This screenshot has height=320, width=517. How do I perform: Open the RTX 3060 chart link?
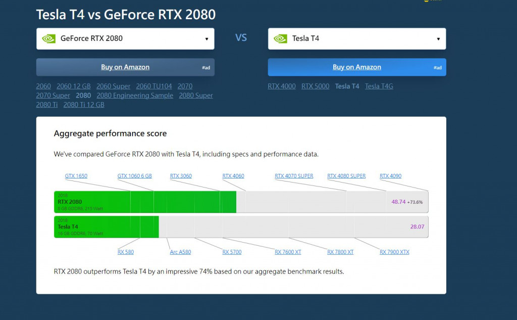tap(181, 176)
